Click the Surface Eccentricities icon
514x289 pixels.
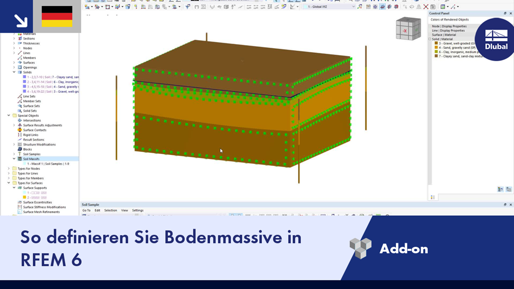pos(20,202)
